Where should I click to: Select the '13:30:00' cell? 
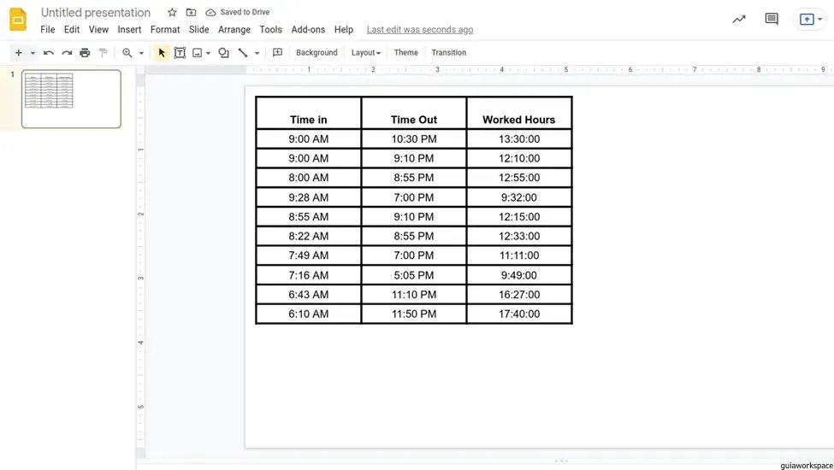[519, 139]
